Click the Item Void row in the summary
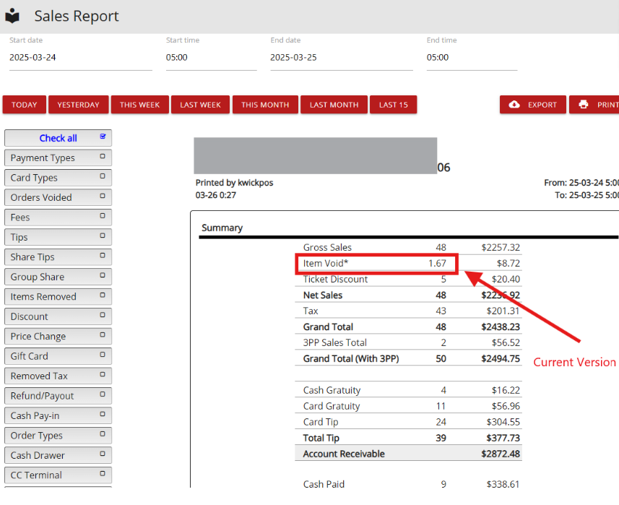 (x=409, y=264)
